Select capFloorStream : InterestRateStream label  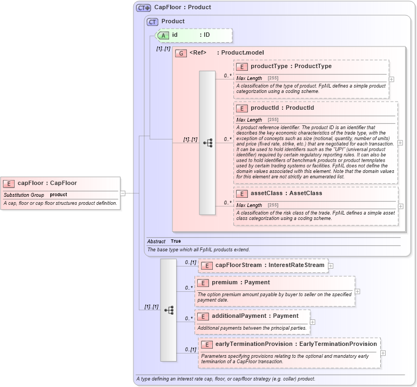point(270,265)
